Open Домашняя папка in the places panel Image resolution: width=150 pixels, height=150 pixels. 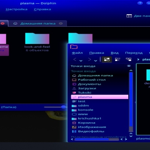click(x=99, y=75)
